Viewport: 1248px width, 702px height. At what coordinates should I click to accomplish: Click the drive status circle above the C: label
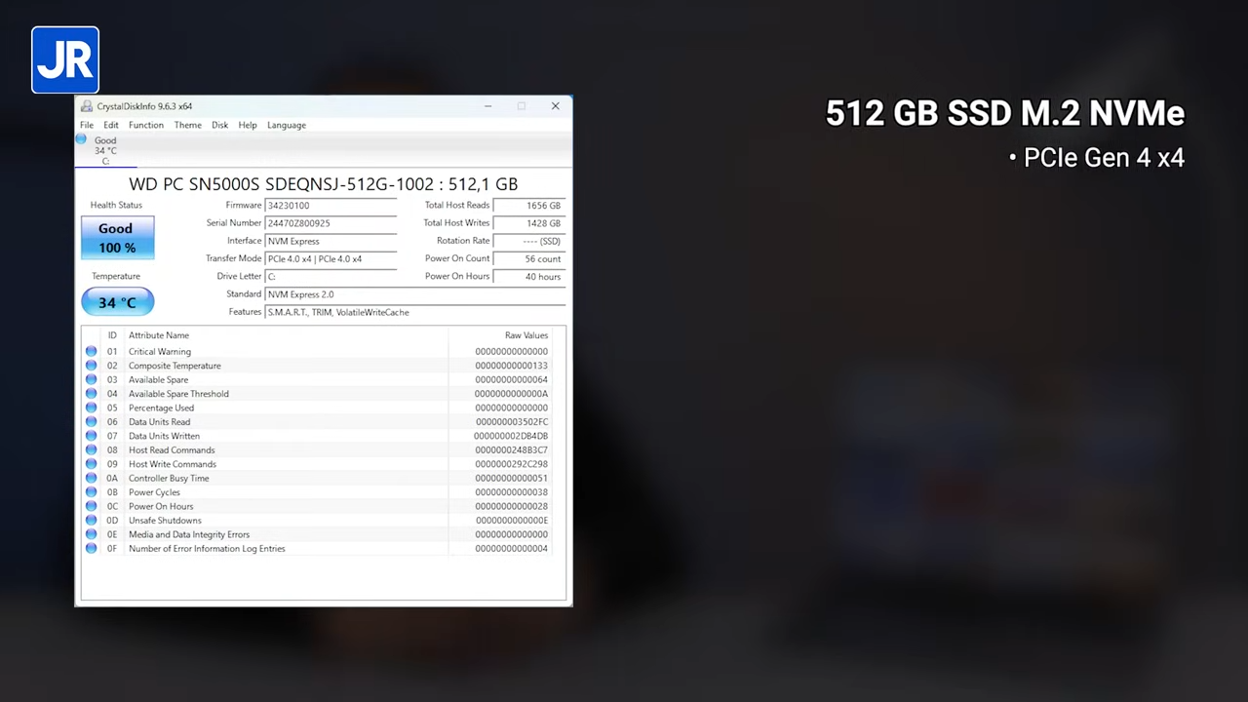point(82,139)
